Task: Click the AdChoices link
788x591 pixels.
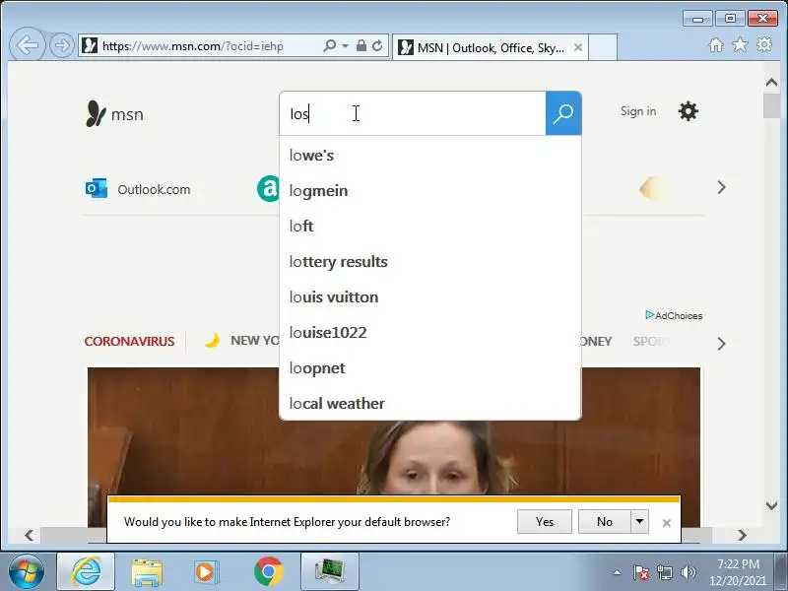Action: 674,315
